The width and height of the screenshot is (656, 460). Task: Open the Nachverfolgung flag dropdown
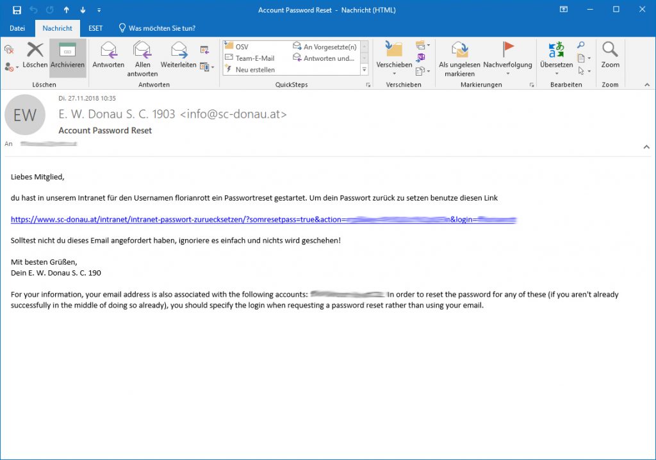[x=507, y=58]
